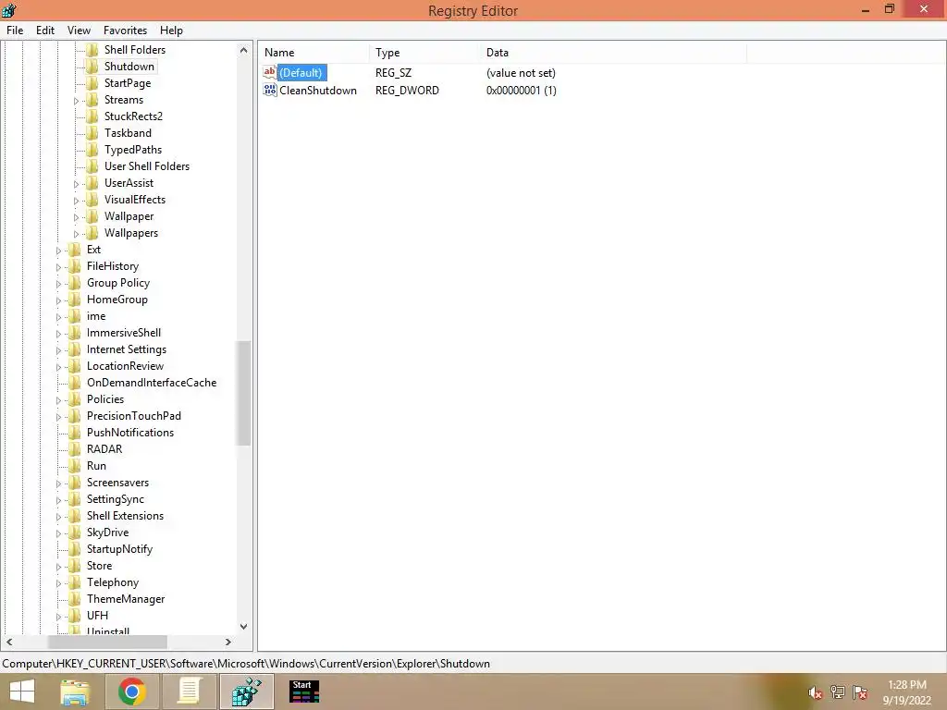Expand the UserAssist key
Viewport: 947px width, 710px height.
(76, 184)
